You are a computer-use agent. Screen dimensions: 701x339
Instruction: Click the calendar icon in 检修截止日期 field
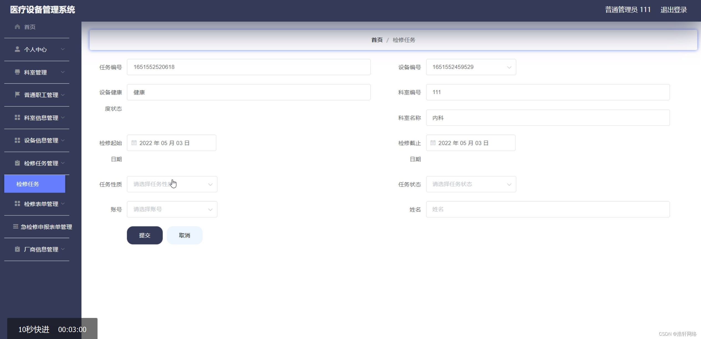coord(433,142)
